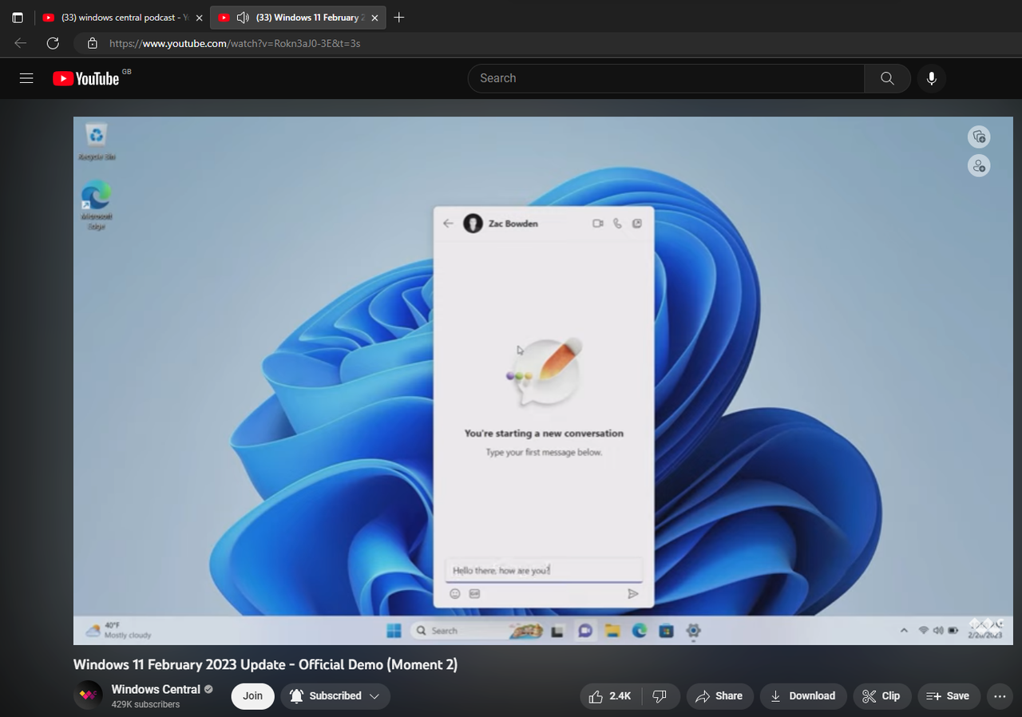Send the chat message arrow
Viewport: 1022px width, 717px height.
pos(632,594)
